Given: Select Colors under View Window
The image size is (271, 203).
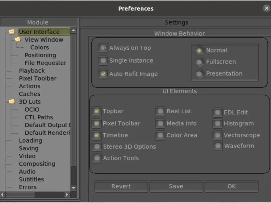Looking at the screenshot, I should 40,47.
